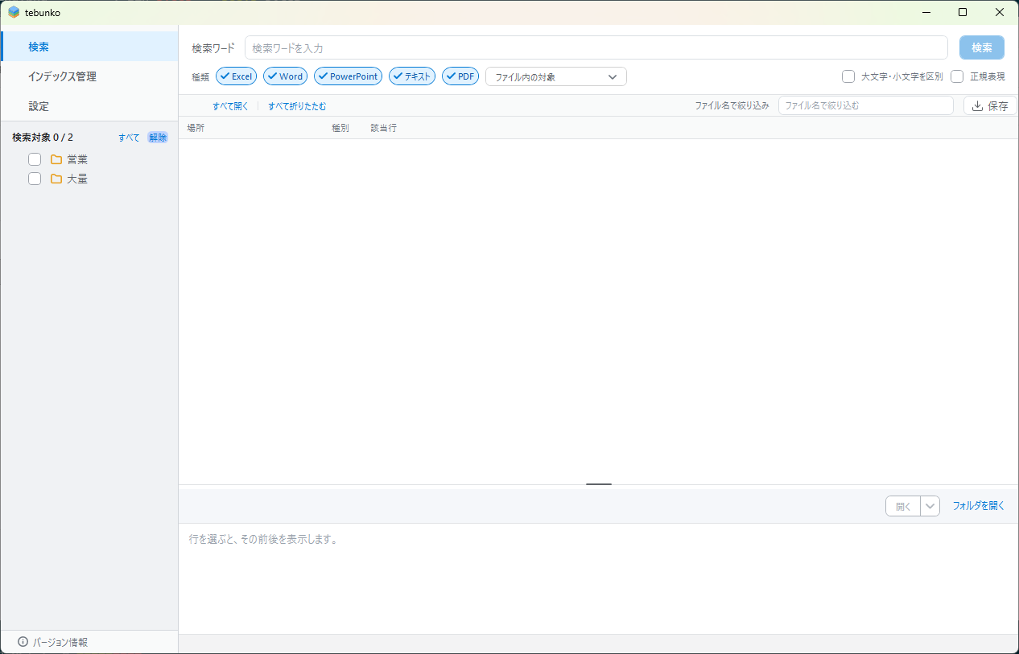Click the 該当行 column header
1019x654 pixels.
coord(383,128)
